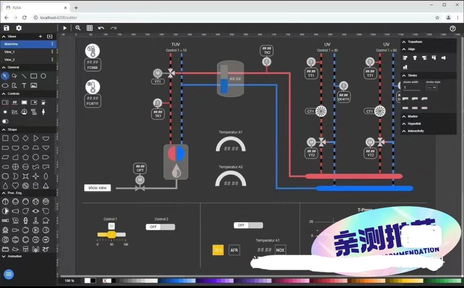This screenshot has height=288, width=464.
Task: Click the stroke width input field
Action: (x=411, y=87)
